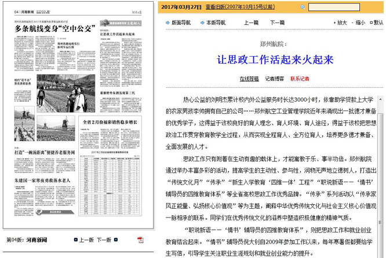Go to next article 下一篇
This screenshot has height=258, width=386.
pyautogui.click(x=277, y=23)
